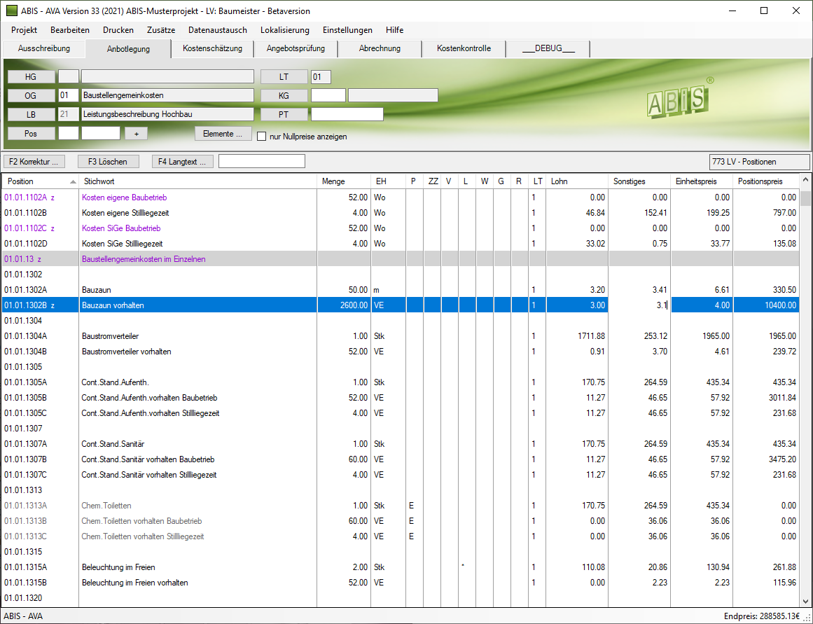Click the HG button
The image size is (813, 624).
pos(31,77)
